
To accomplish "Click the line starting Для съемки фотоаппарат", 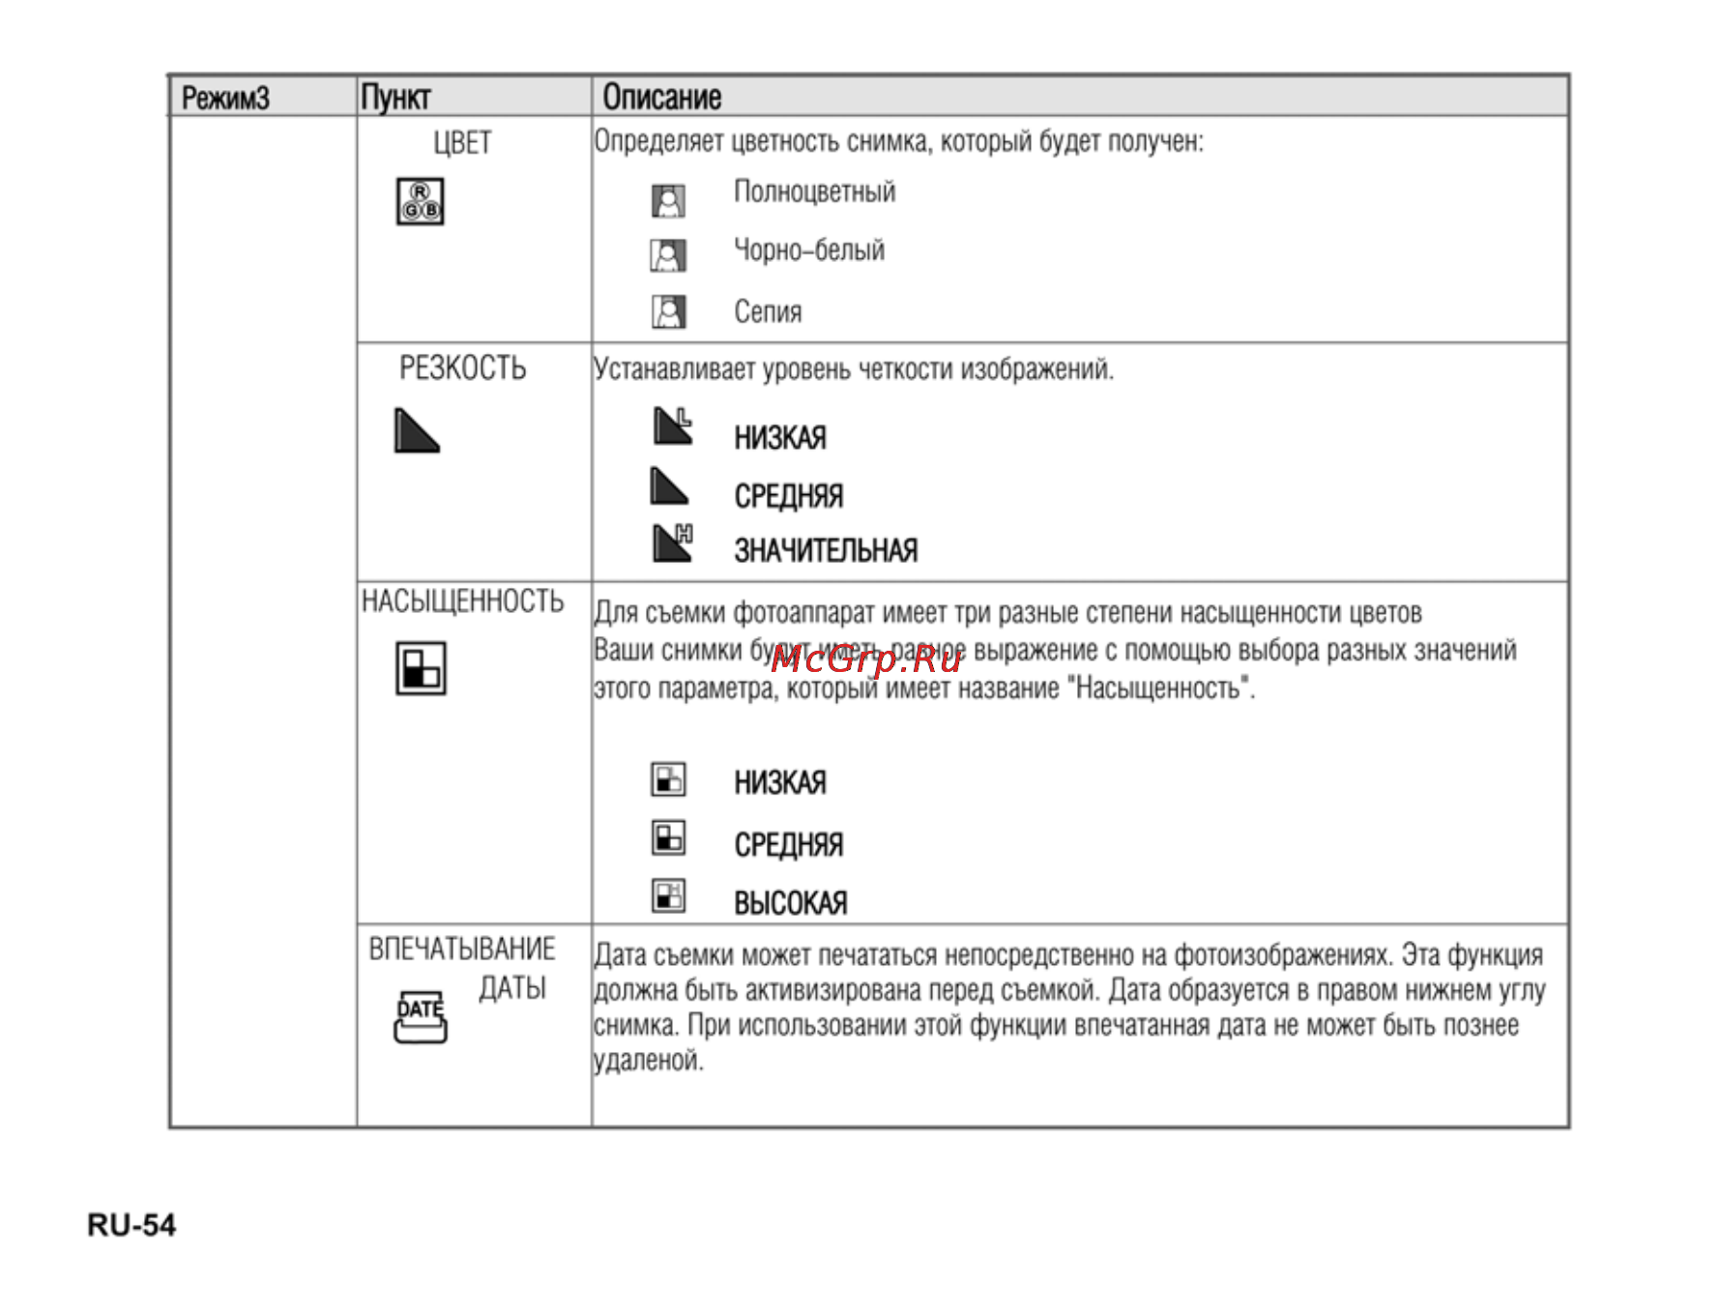I will pyautogui.click(x=1007, y=613).
